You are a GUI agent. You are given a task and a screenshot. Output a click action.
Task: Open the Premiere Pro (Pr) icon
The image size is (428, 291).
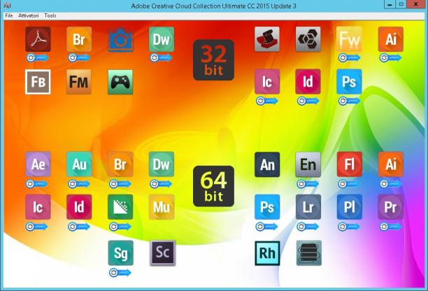pyautogui.click(x=391, y=207)
